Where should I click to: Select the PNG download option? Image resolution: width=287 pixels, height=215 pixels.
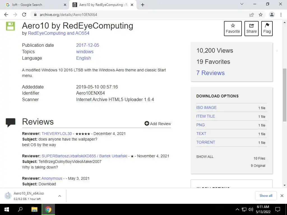coord(200,125)
